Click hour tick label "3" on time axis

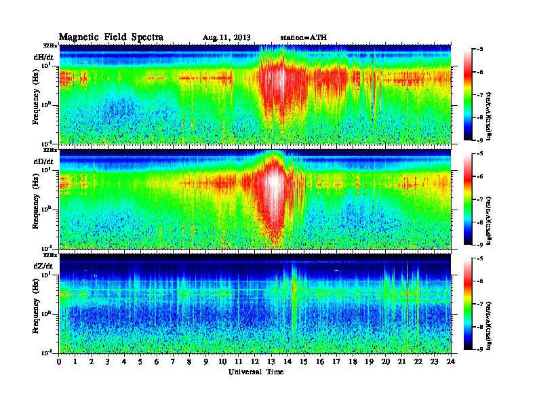click(x=108, y=361)
